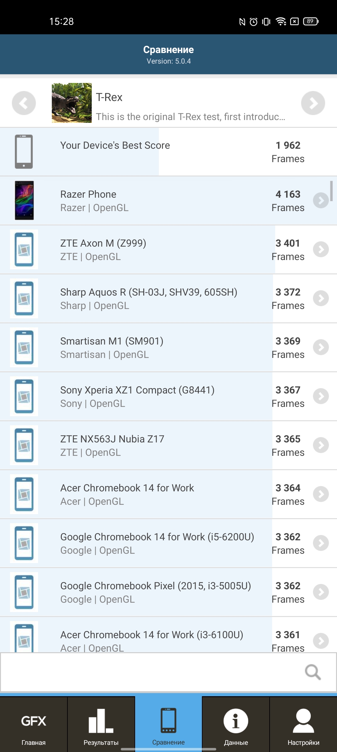
Task: Tap the battery indicator in status bar
Action: [x=310, y=22]
